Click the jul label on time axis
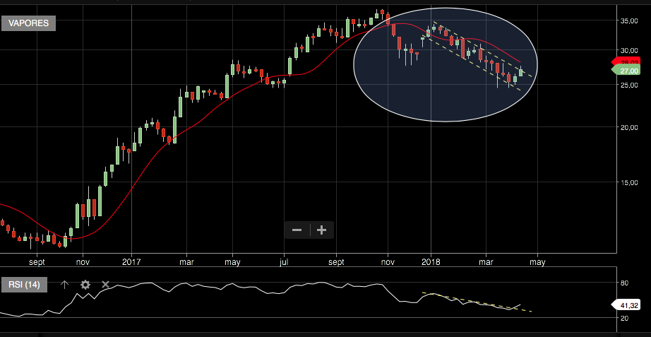The height and width of the screenshot is (337, 651). pos(283,260)
